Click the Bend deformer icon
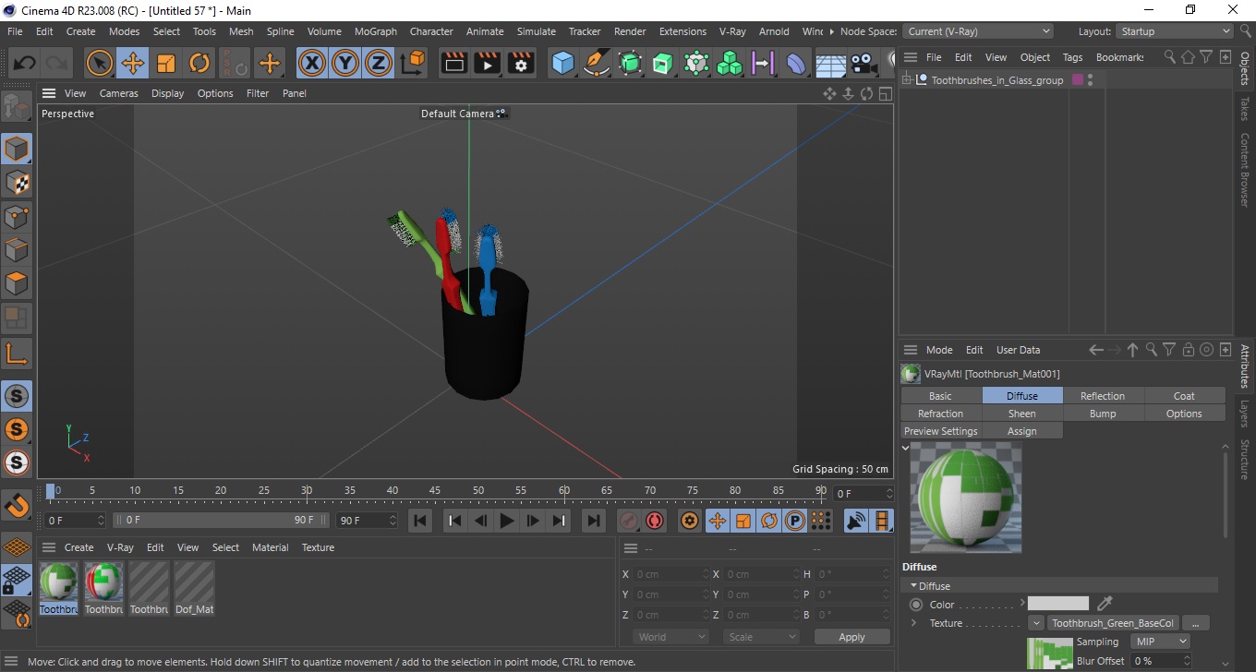 point(796,64)
